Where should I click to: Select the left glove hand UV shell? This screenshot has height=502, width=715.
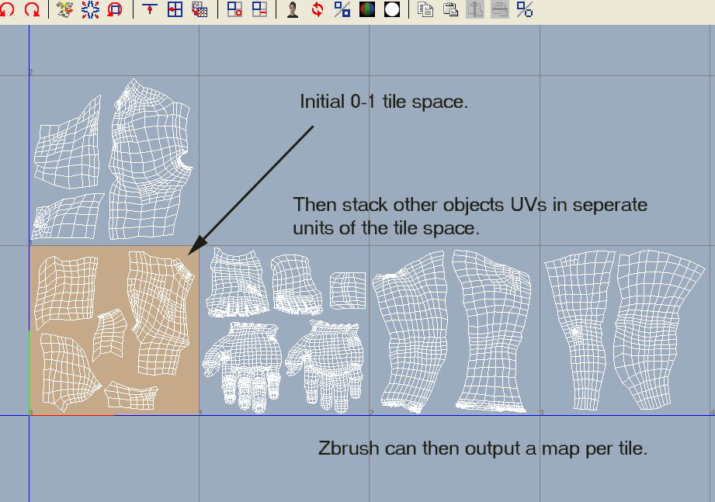[241, 367]
